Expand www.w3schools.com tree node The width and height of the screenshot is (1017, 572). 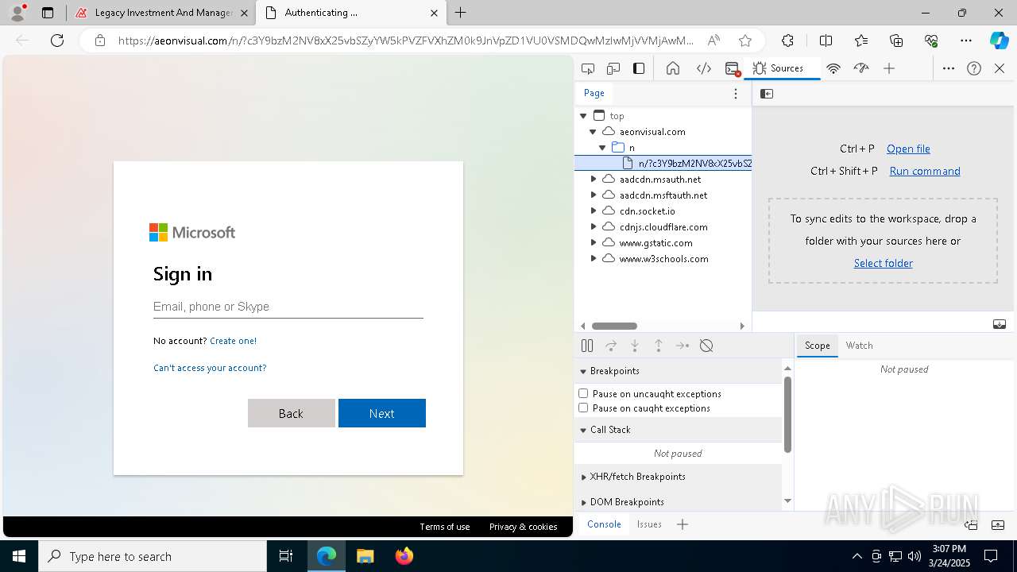tap(593, 259)
